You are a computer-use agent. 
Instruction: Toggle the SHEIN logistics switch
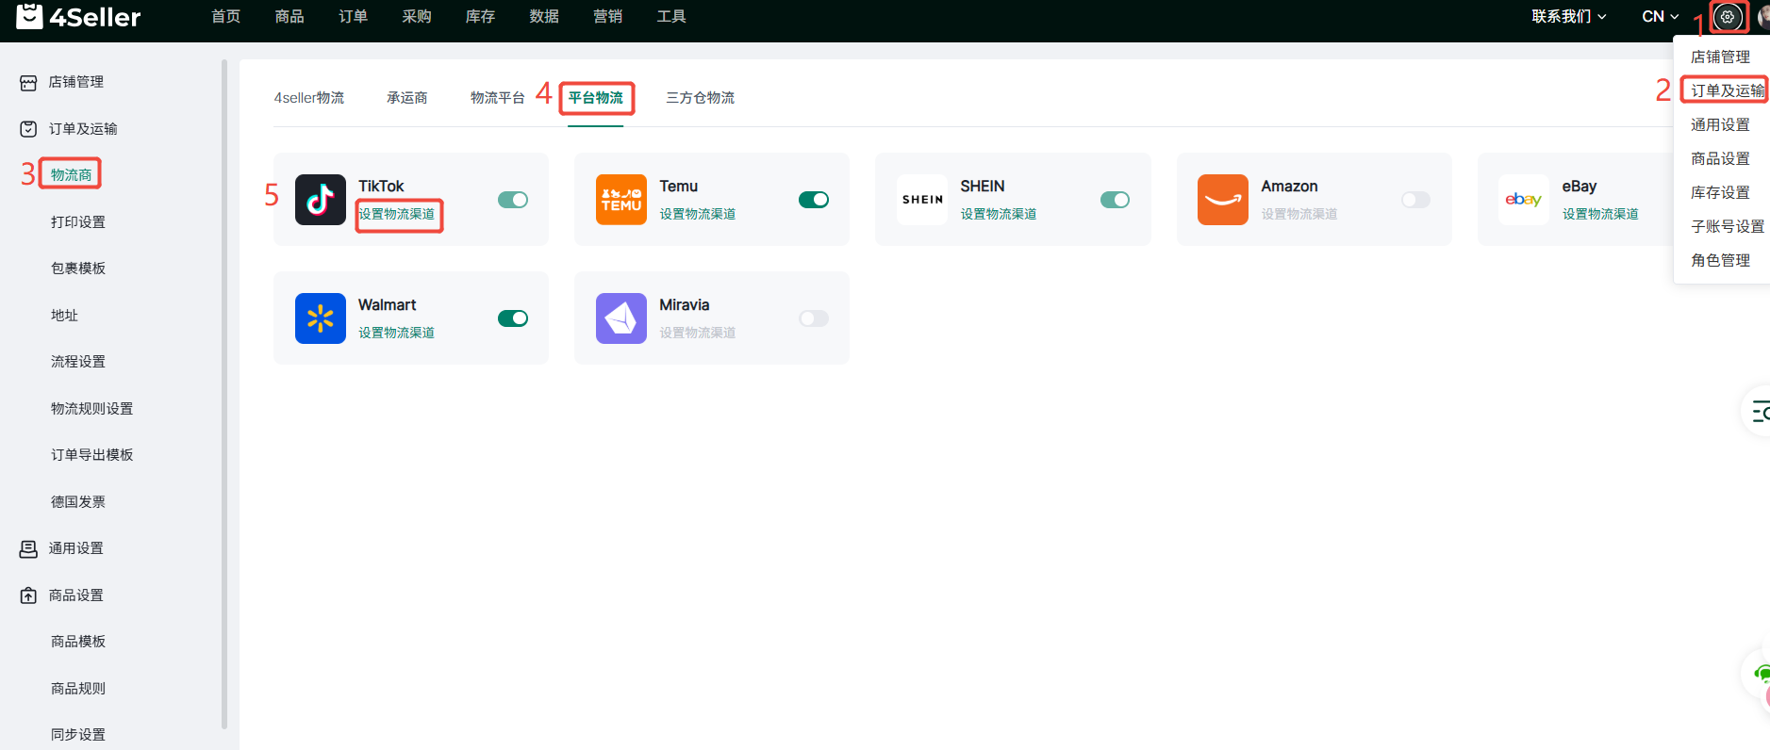(x=1115, y=200)
